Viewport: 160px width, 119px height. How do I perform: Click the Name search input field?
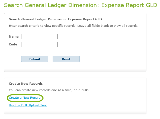(39, 37)
